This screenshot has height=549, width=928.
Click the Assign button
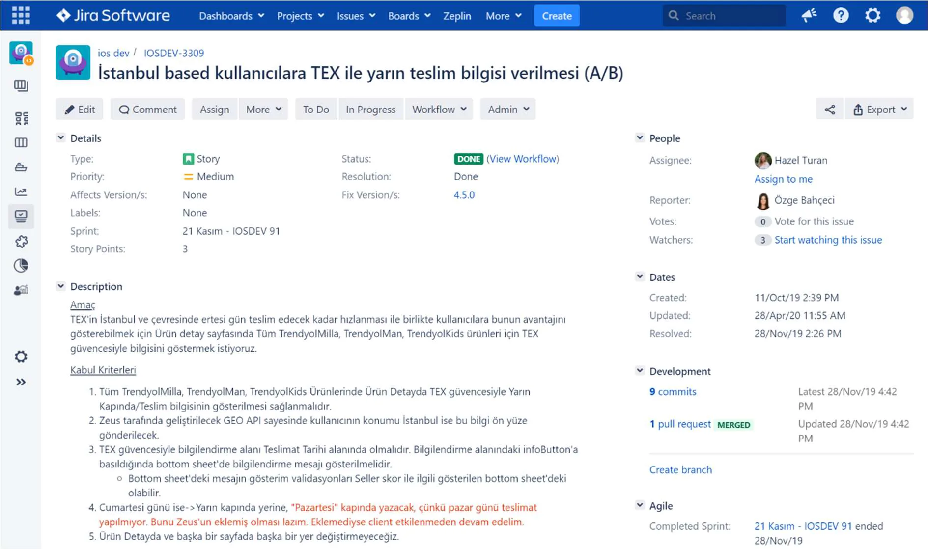[214, 110]
